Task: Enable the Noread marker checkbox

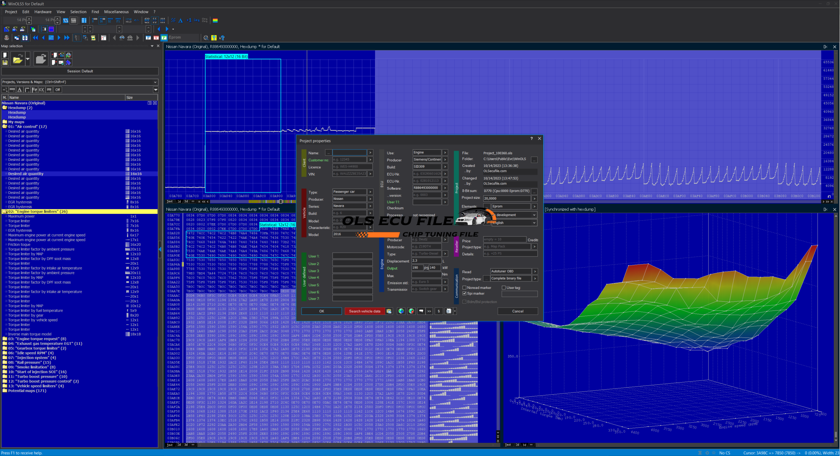Action: tap(464, 288)
